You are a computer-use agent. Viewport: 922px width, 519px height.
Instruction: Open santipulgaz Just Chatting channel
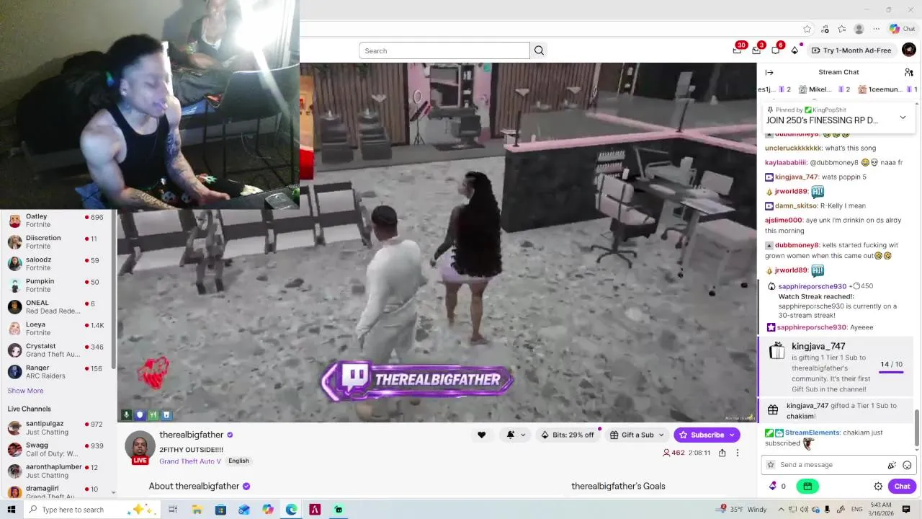(58, 427)
